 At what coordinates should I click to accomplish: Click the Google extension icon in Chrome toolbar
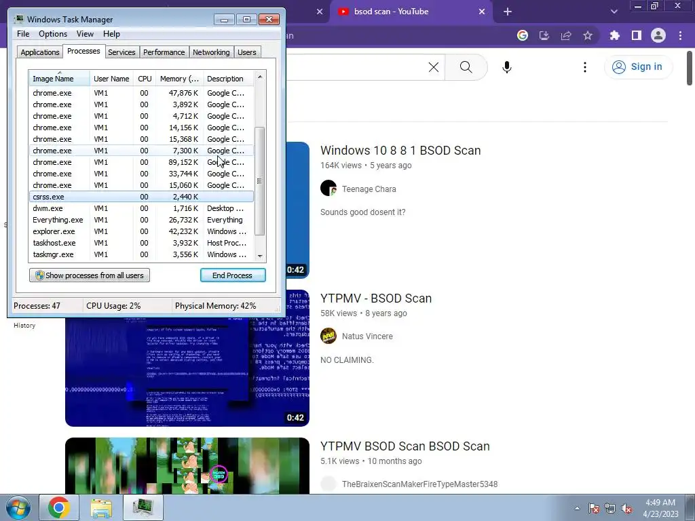(523, 35)
